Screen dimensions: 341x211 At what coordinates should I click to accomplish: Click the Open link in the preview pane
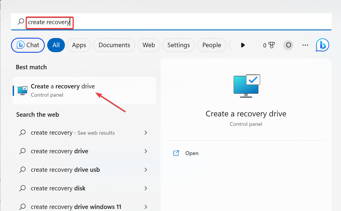tap(192, 153)
